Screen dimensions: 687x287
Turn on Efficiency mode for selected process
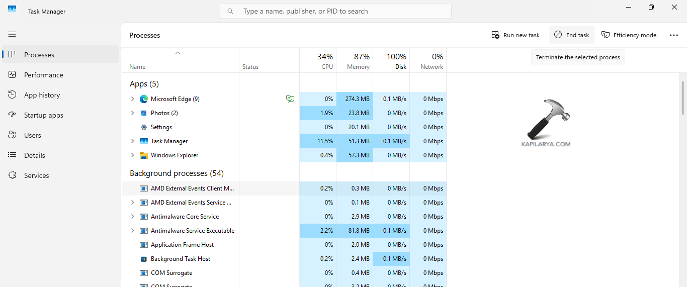(629, 35)
